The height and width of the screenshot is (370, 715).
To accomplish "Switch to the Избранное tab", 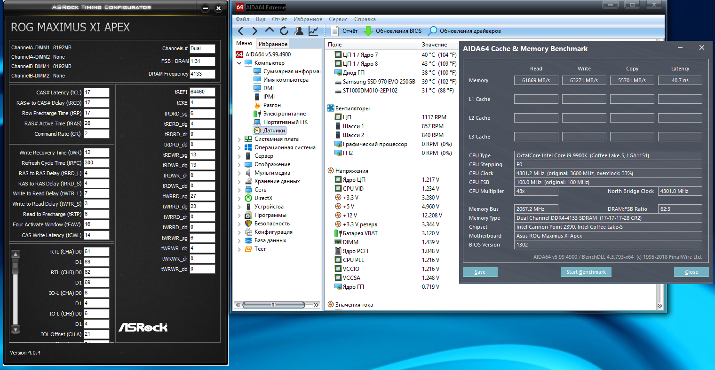I will tap(273, 44).
